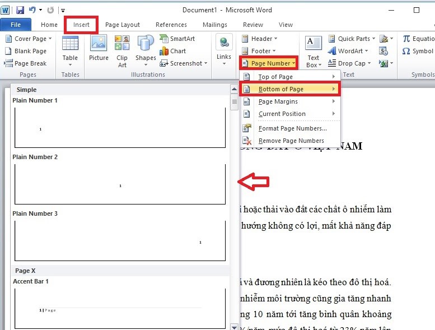The height and width of the screenshot is (330, 435).
Task: Open the Screenshot dropdown
Action: pyautogui.click(x=184, y=63)
